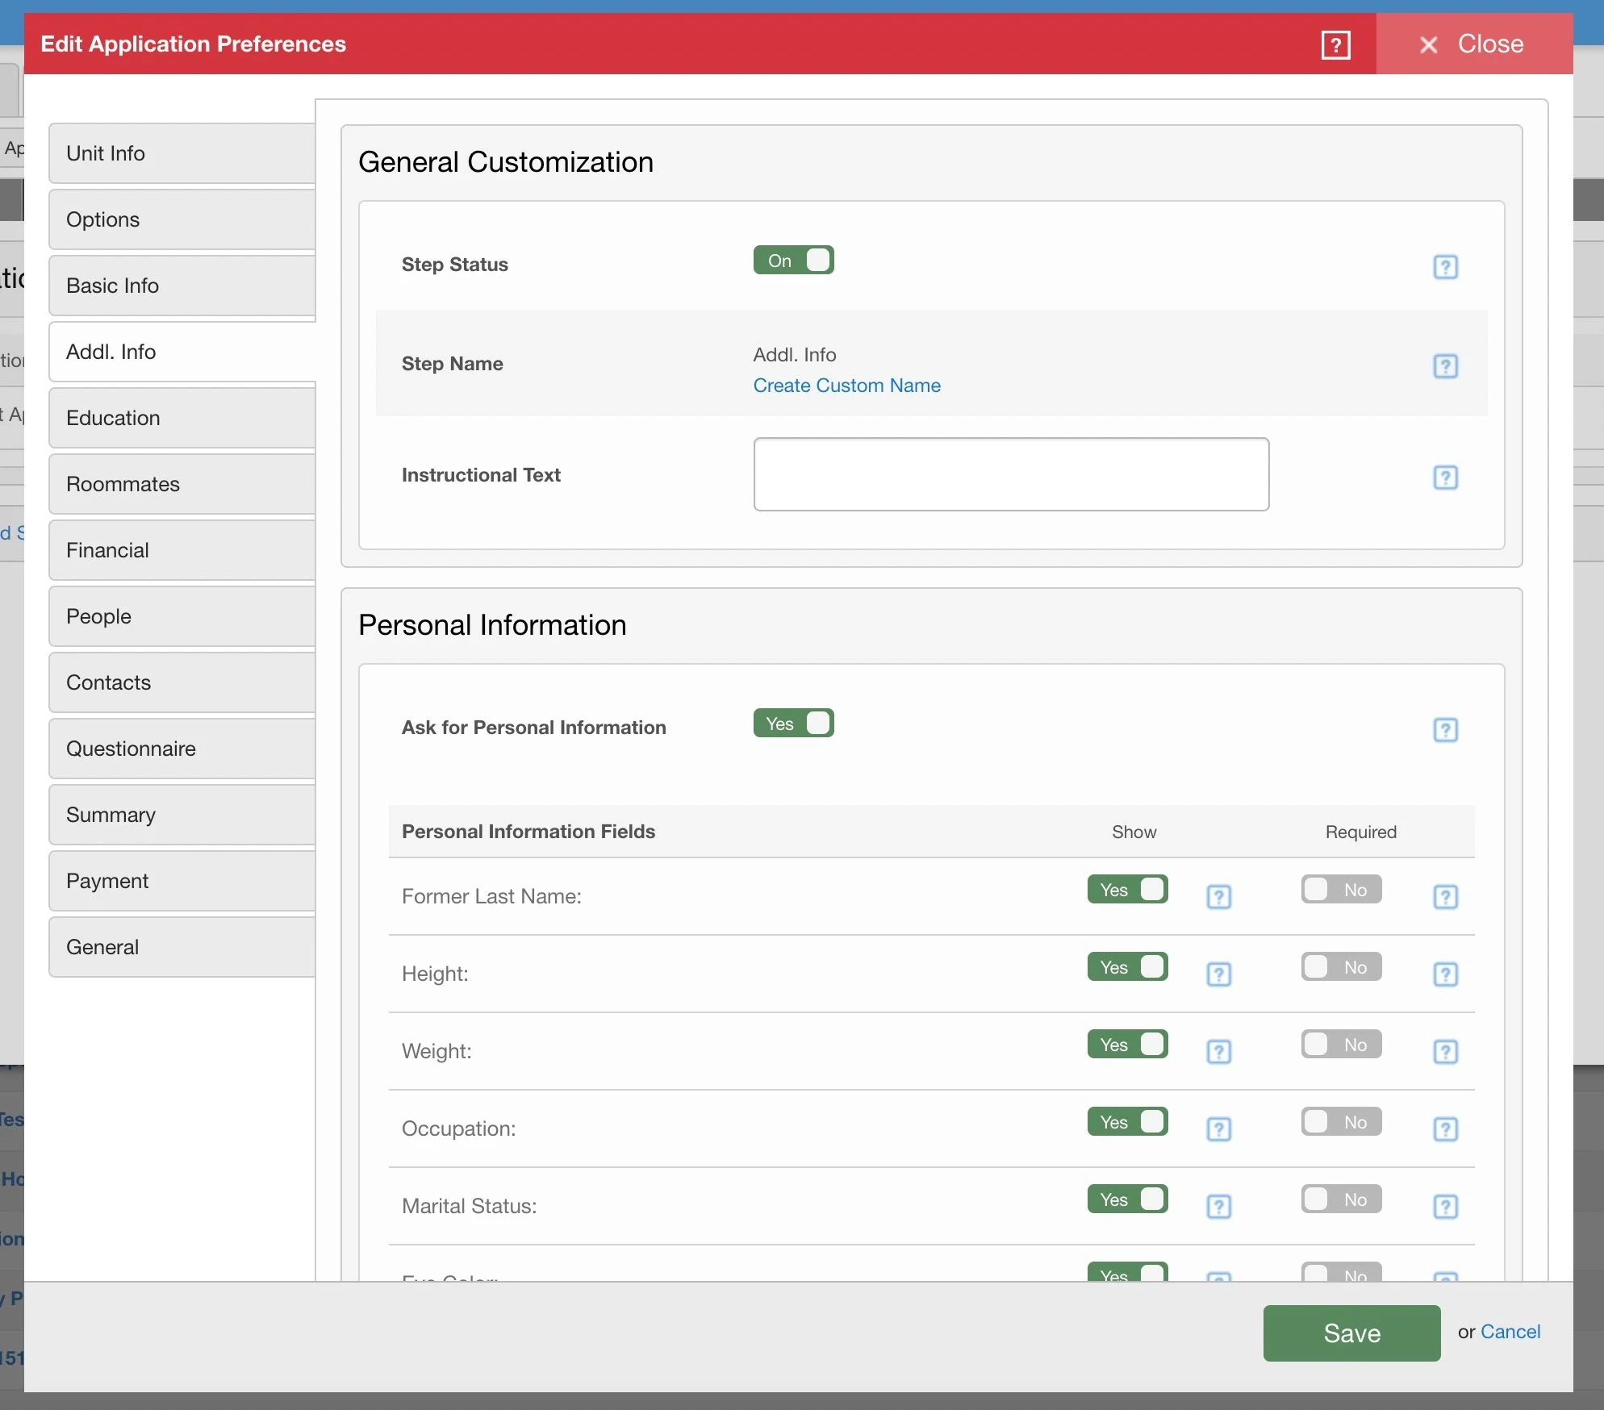Switch to the Education tab

[x=182, y=418]
